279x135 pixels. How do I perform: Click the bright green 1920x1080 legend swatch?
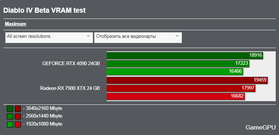[10, 124]
